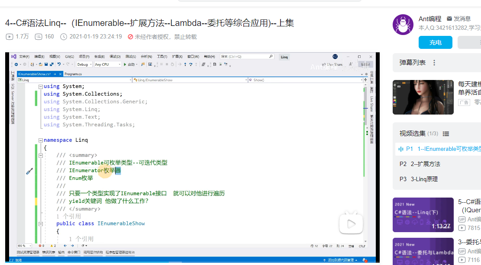481x265 pixels.
Task: Click the navigate previous issue arrow
Action: coord(65,246)
